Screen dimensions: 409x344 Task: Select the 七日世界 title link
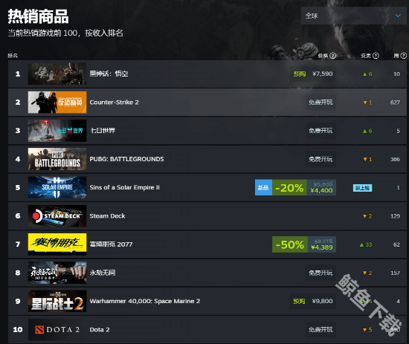(103, 131)
